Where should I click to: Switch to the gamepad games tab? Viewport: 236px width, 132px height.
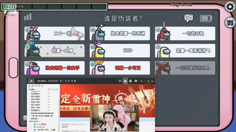[x=136, y=81]
